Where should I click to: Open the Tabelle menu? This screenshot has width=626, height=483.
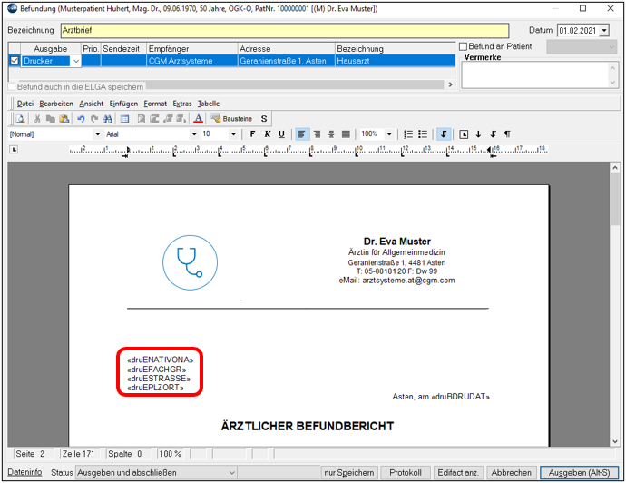[x=209, y=103]
